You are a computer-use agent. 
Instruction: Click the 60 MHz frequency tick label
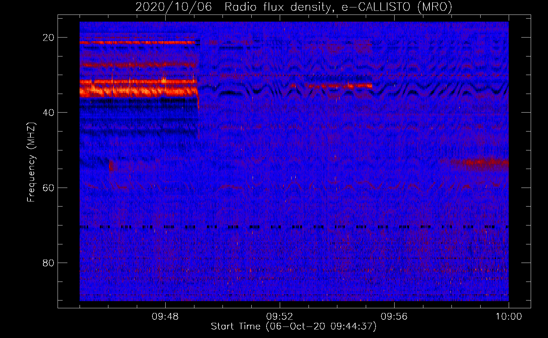pos(49,188)
